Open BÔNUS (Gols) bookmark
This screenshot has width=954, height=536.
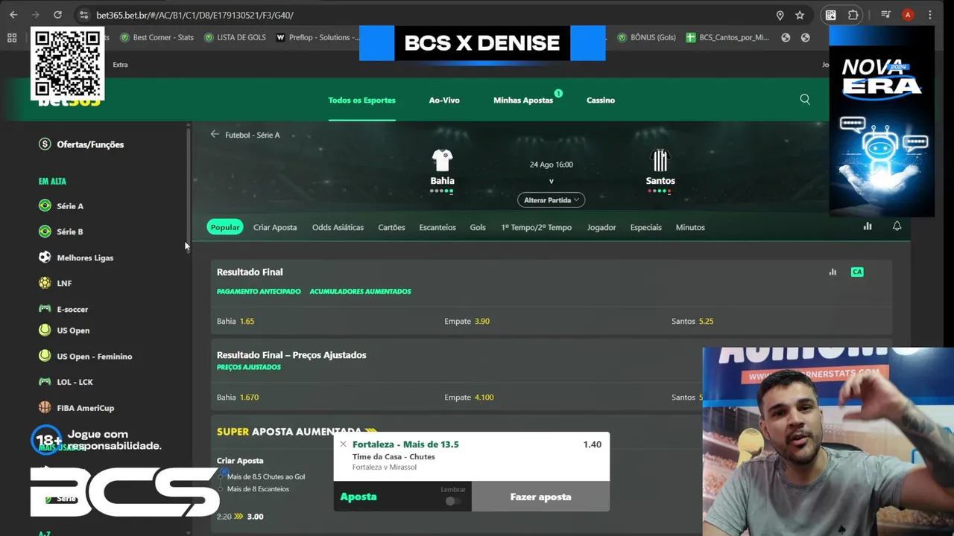point(646,37)
